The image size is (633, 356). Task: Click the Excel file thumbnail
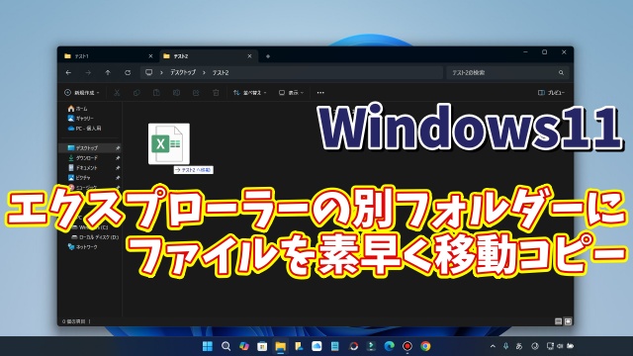pyautogui.click(x=169, y=144)
